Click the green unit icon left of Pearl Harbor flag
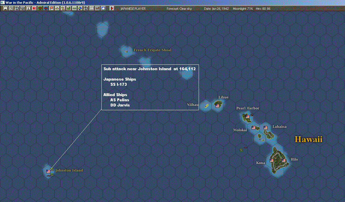345x202 pixels. (244, 115)
